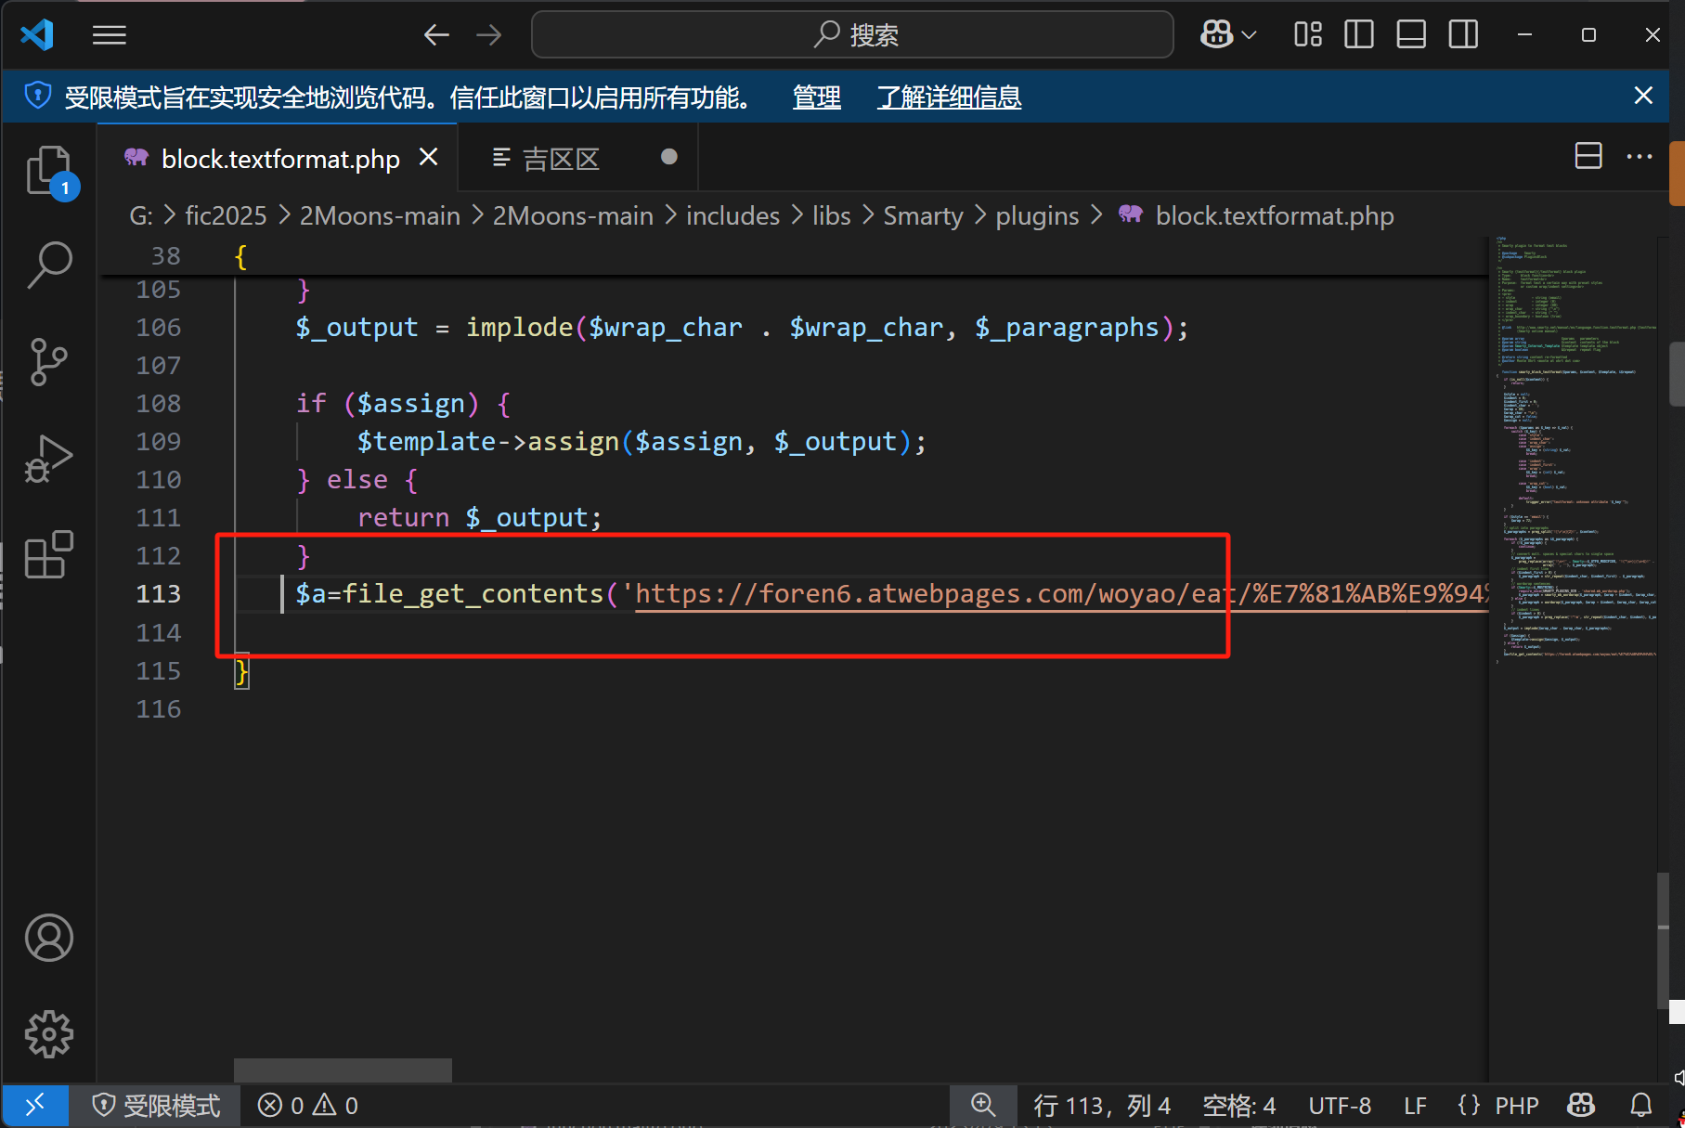The image size is (1685, 1128).
Task: Open the Manage gear settings icon
Action: [49, 1033]
